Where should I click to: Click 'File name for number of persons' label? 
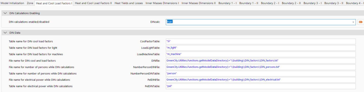42,67
